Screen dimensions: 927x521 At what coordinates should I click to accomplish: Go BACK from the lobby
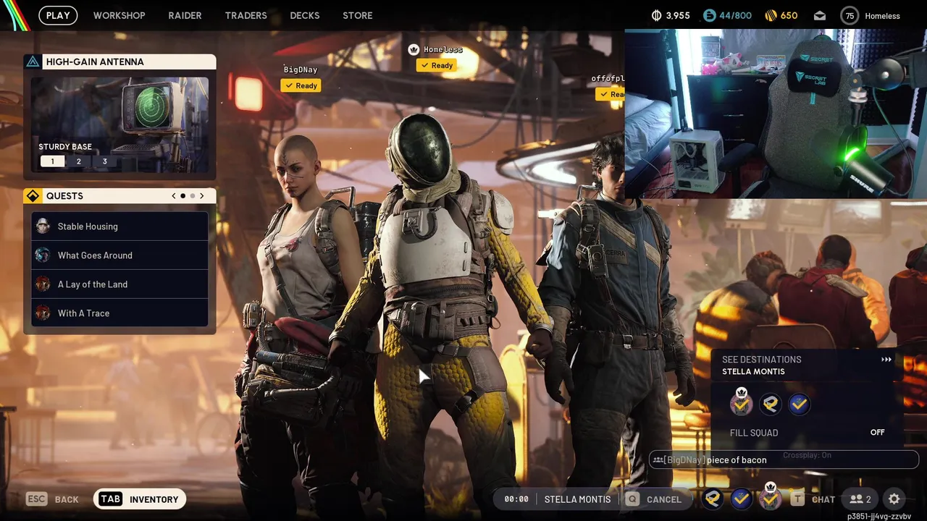(67, 499)
